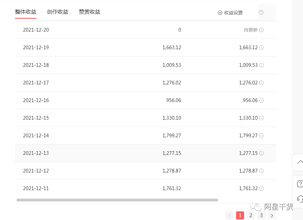Select the 整体收益 tab
The width and height of the screenshot is (303, 220).
click(x=26, y=11)
